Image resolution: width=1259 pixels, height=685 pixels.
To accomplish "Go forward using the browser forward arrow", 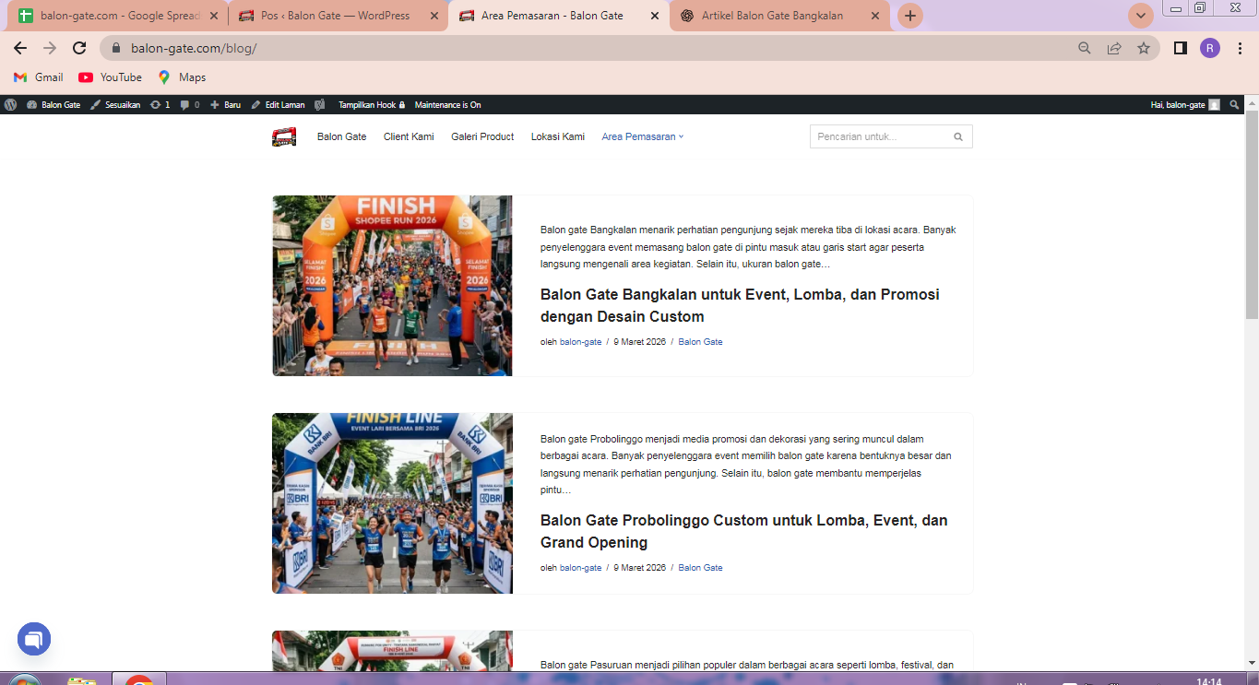I will [50, 48].
